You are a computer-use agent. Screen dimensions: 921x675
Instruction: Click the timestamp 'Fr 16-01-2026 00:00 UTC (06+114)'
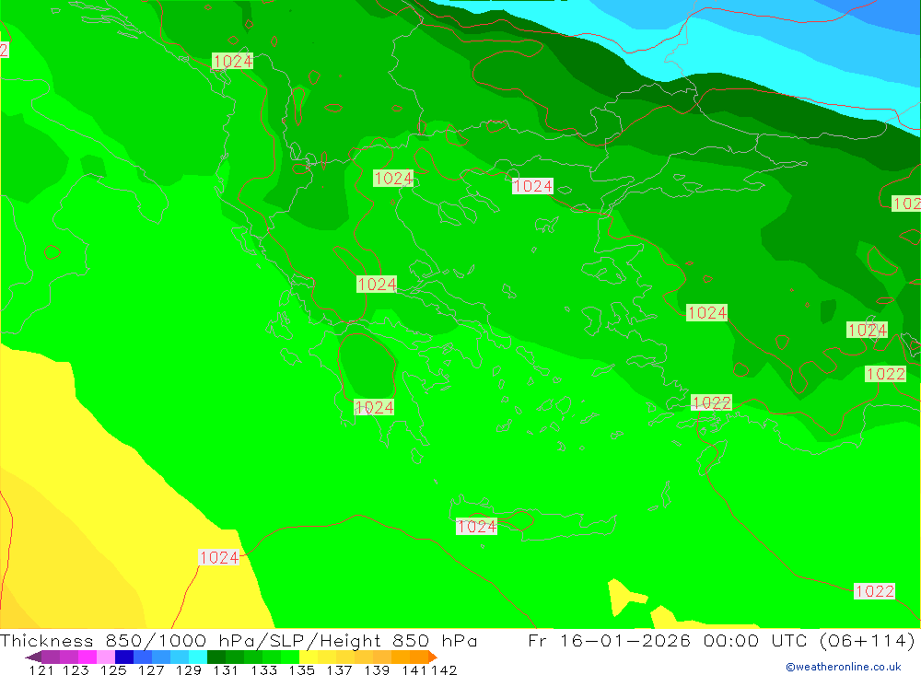721,640
